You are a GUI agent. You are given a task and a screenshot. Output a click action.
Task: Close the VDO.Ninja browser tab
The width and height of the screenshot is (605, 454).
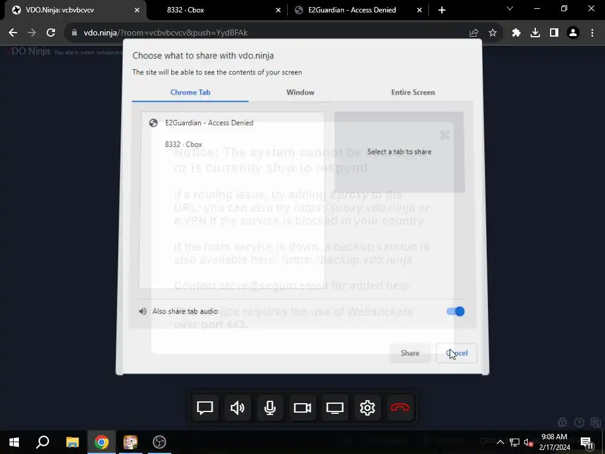pos(137,10)
